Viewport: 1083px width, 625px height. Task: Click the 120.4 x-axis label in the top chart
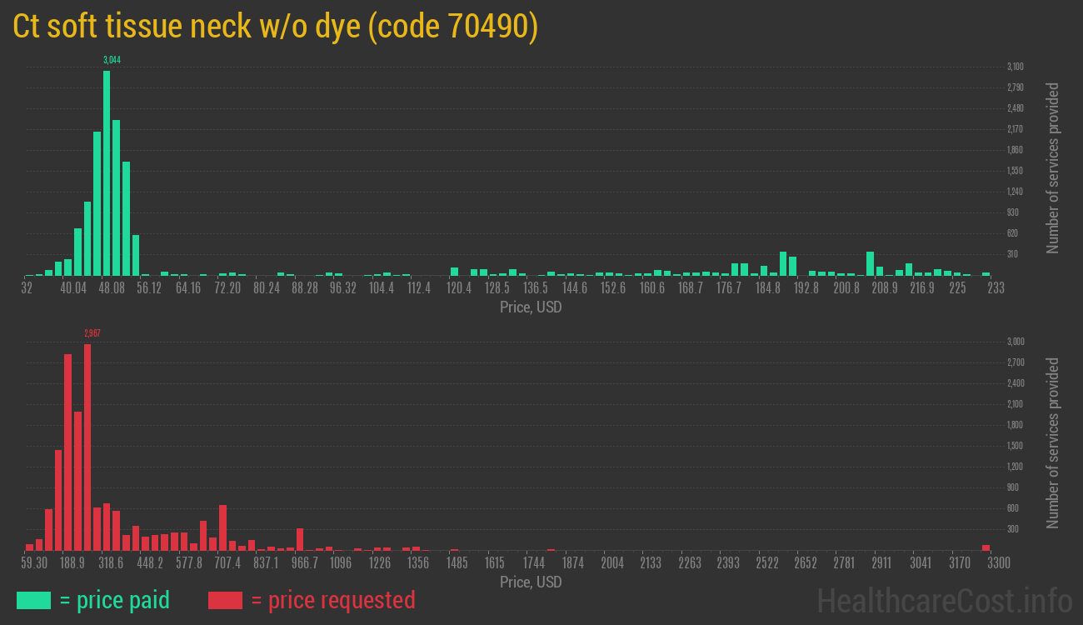[x=458, y=288]
